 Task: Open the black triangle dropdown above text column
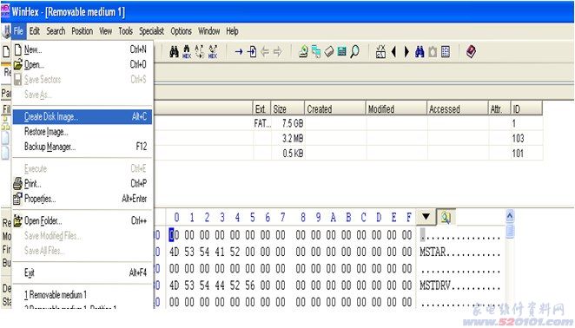point(426,217)
